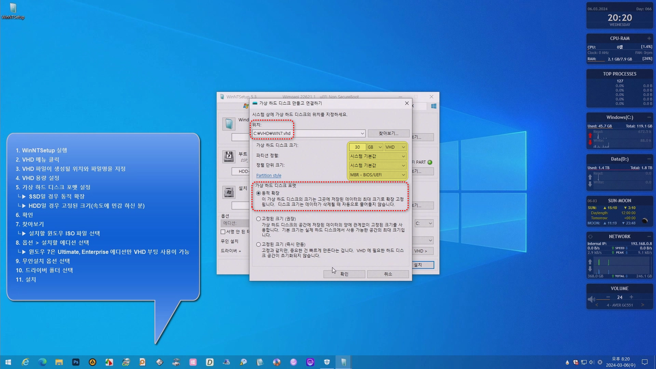
Task: Click the Windows Start button
Action: pos(8,362)
